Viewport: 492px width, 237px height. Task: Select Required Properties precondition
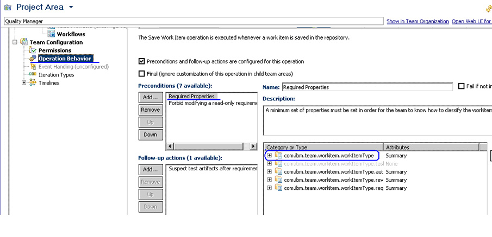[191, 97]
